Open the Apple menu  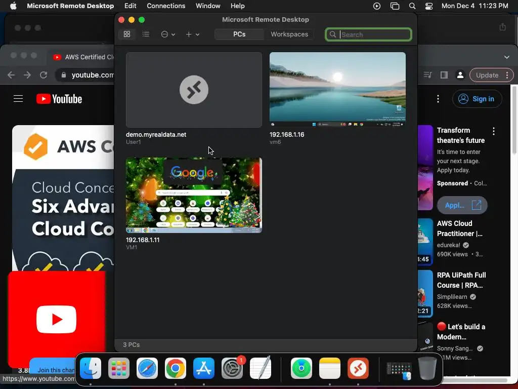coord(13,6)
